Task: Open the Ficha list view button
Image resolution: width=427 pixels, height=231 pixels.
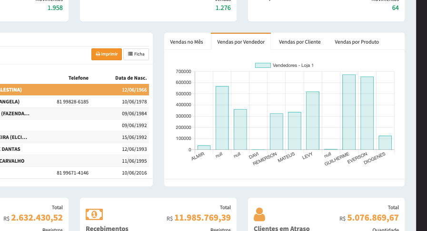Action: point(136,54)
